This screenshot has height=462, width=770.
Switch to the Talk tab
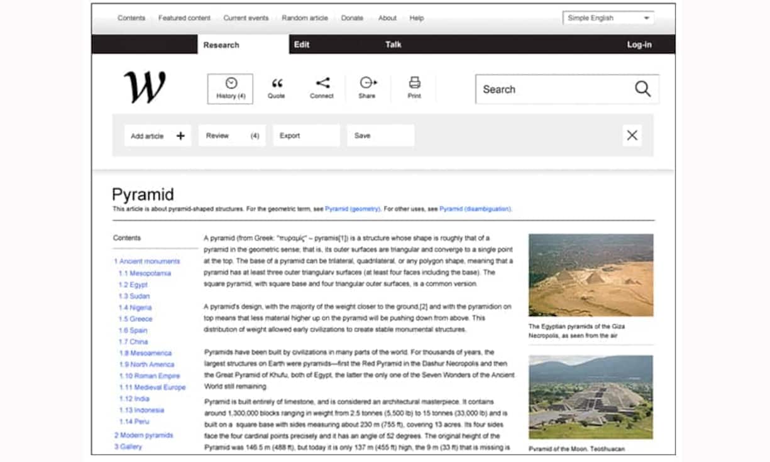tap(393, 45)
